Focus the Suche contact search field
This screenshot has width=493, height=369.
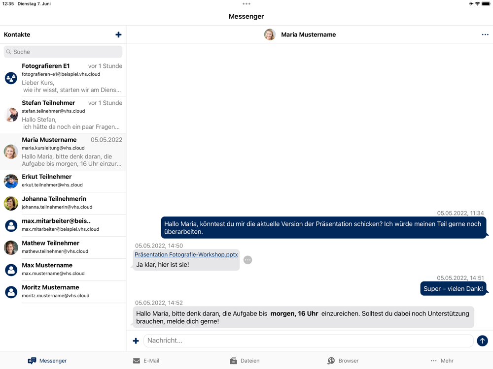click(63, 52)
